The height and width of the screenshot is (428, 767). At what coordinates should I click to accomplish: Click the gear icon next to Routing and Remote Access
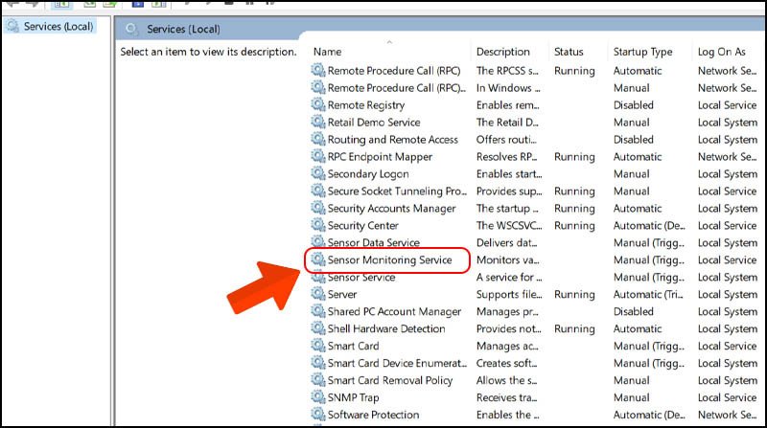318,139
